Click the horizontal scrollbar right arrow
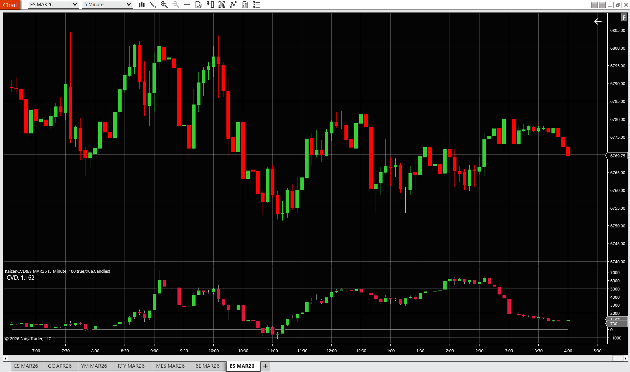 click(x=626, y=358)
